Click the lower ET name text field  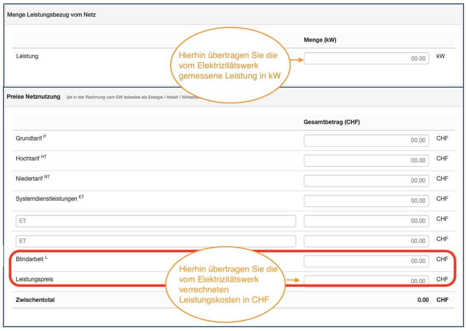coord(156,241)
